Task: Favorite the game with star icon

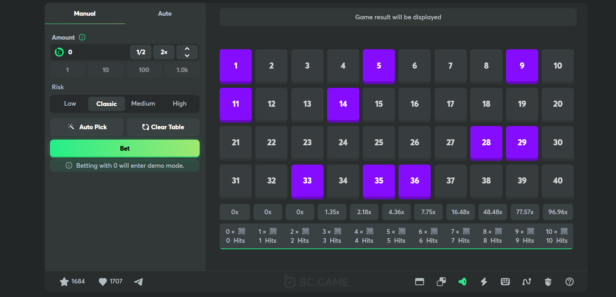Action: click(x=64, y=282)
